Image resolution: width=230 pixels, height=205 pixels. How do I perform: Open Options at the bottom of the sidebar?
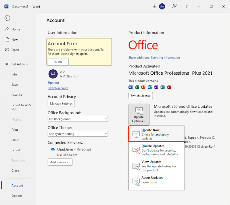click(x=17, y=196)
